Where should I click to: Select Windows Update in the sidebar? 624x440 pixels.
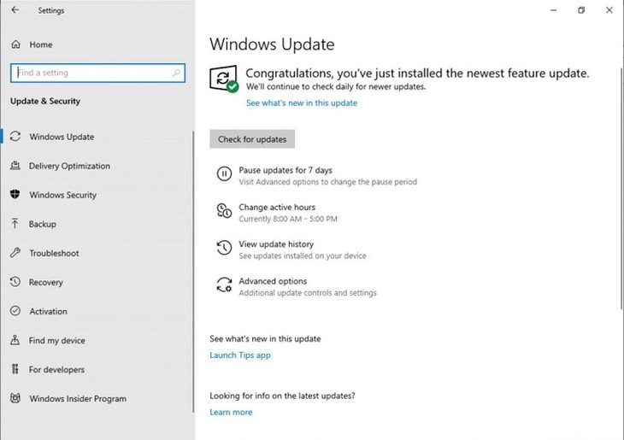tap(62, 137)
